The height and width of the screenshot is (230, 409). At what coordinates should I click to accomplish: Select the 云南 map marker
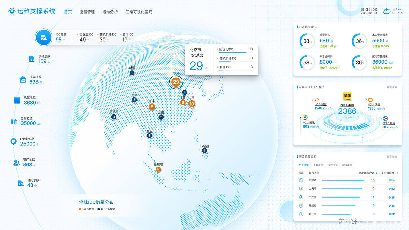[x=161, y=117]
